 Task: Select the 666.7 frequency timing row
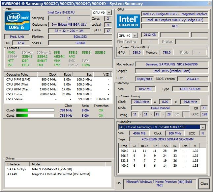tap(162, 156)
